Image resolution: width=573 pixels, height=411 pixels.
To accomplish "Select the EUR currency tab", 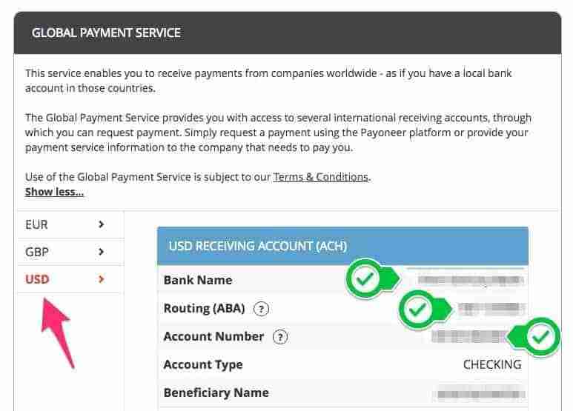I will [x=70, y=224].
